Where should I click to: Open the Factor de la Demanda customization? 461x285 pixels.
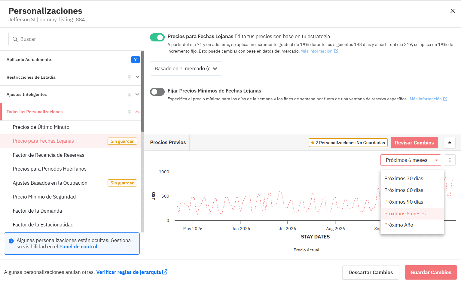(37, 211)
